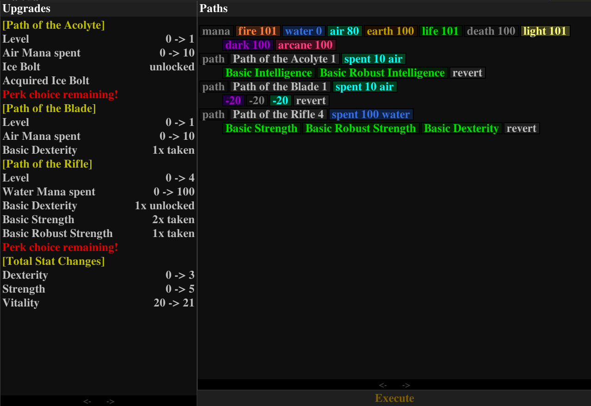
Task: Click the Paths panel title
Action: (213, 8)
